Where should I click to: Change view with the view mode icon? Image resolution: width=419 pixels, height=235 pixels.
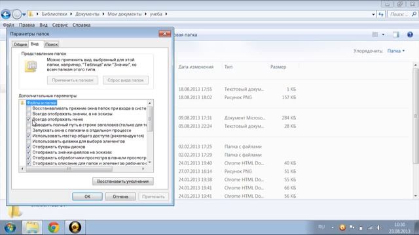pos(375,35)
